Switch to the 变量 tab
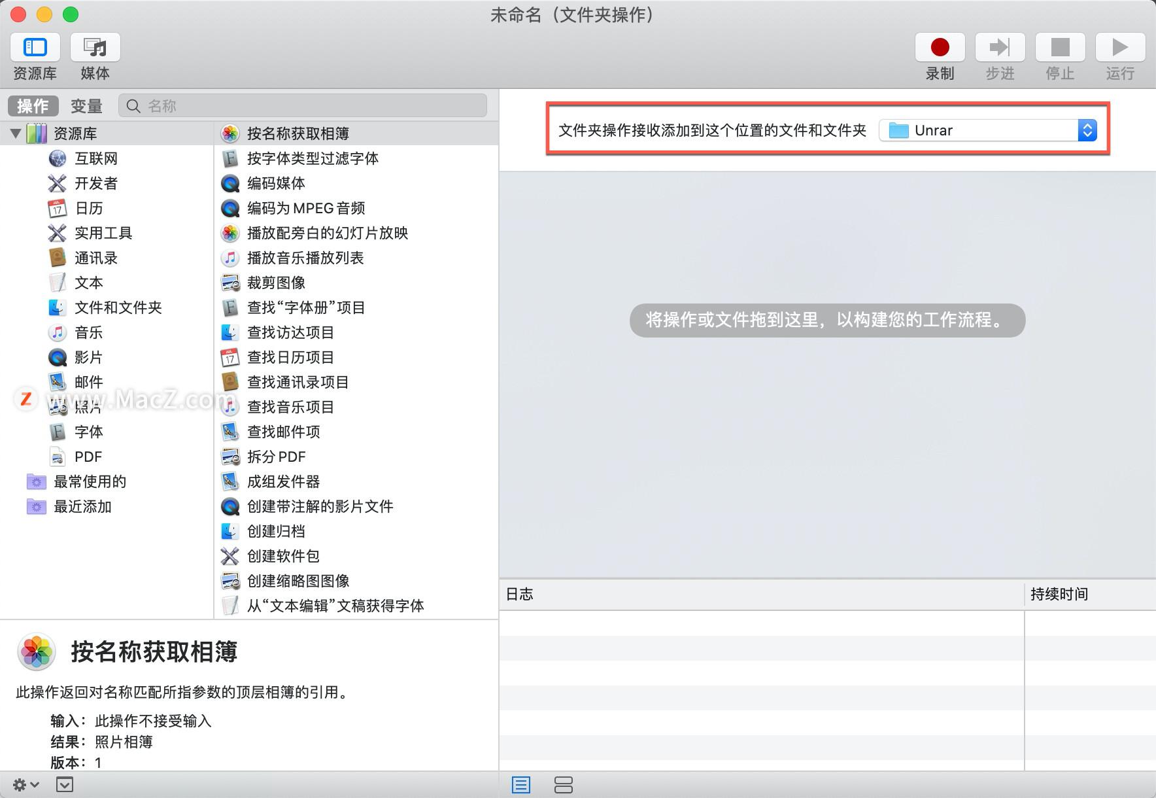Image resolution: width=1156 pixels, height=798 pixels. pyautogui.click(x=85, y=105)
